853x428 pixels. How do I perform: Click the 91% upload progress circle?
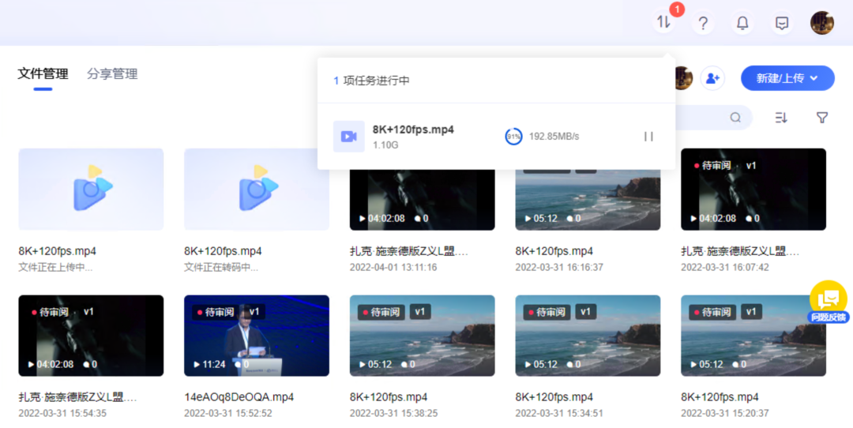click(513, 137)
